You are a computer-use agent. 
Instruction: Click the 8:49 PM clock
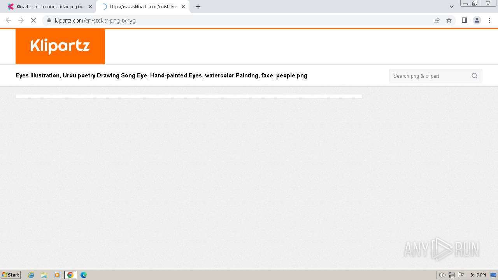(x=478, y=275)
